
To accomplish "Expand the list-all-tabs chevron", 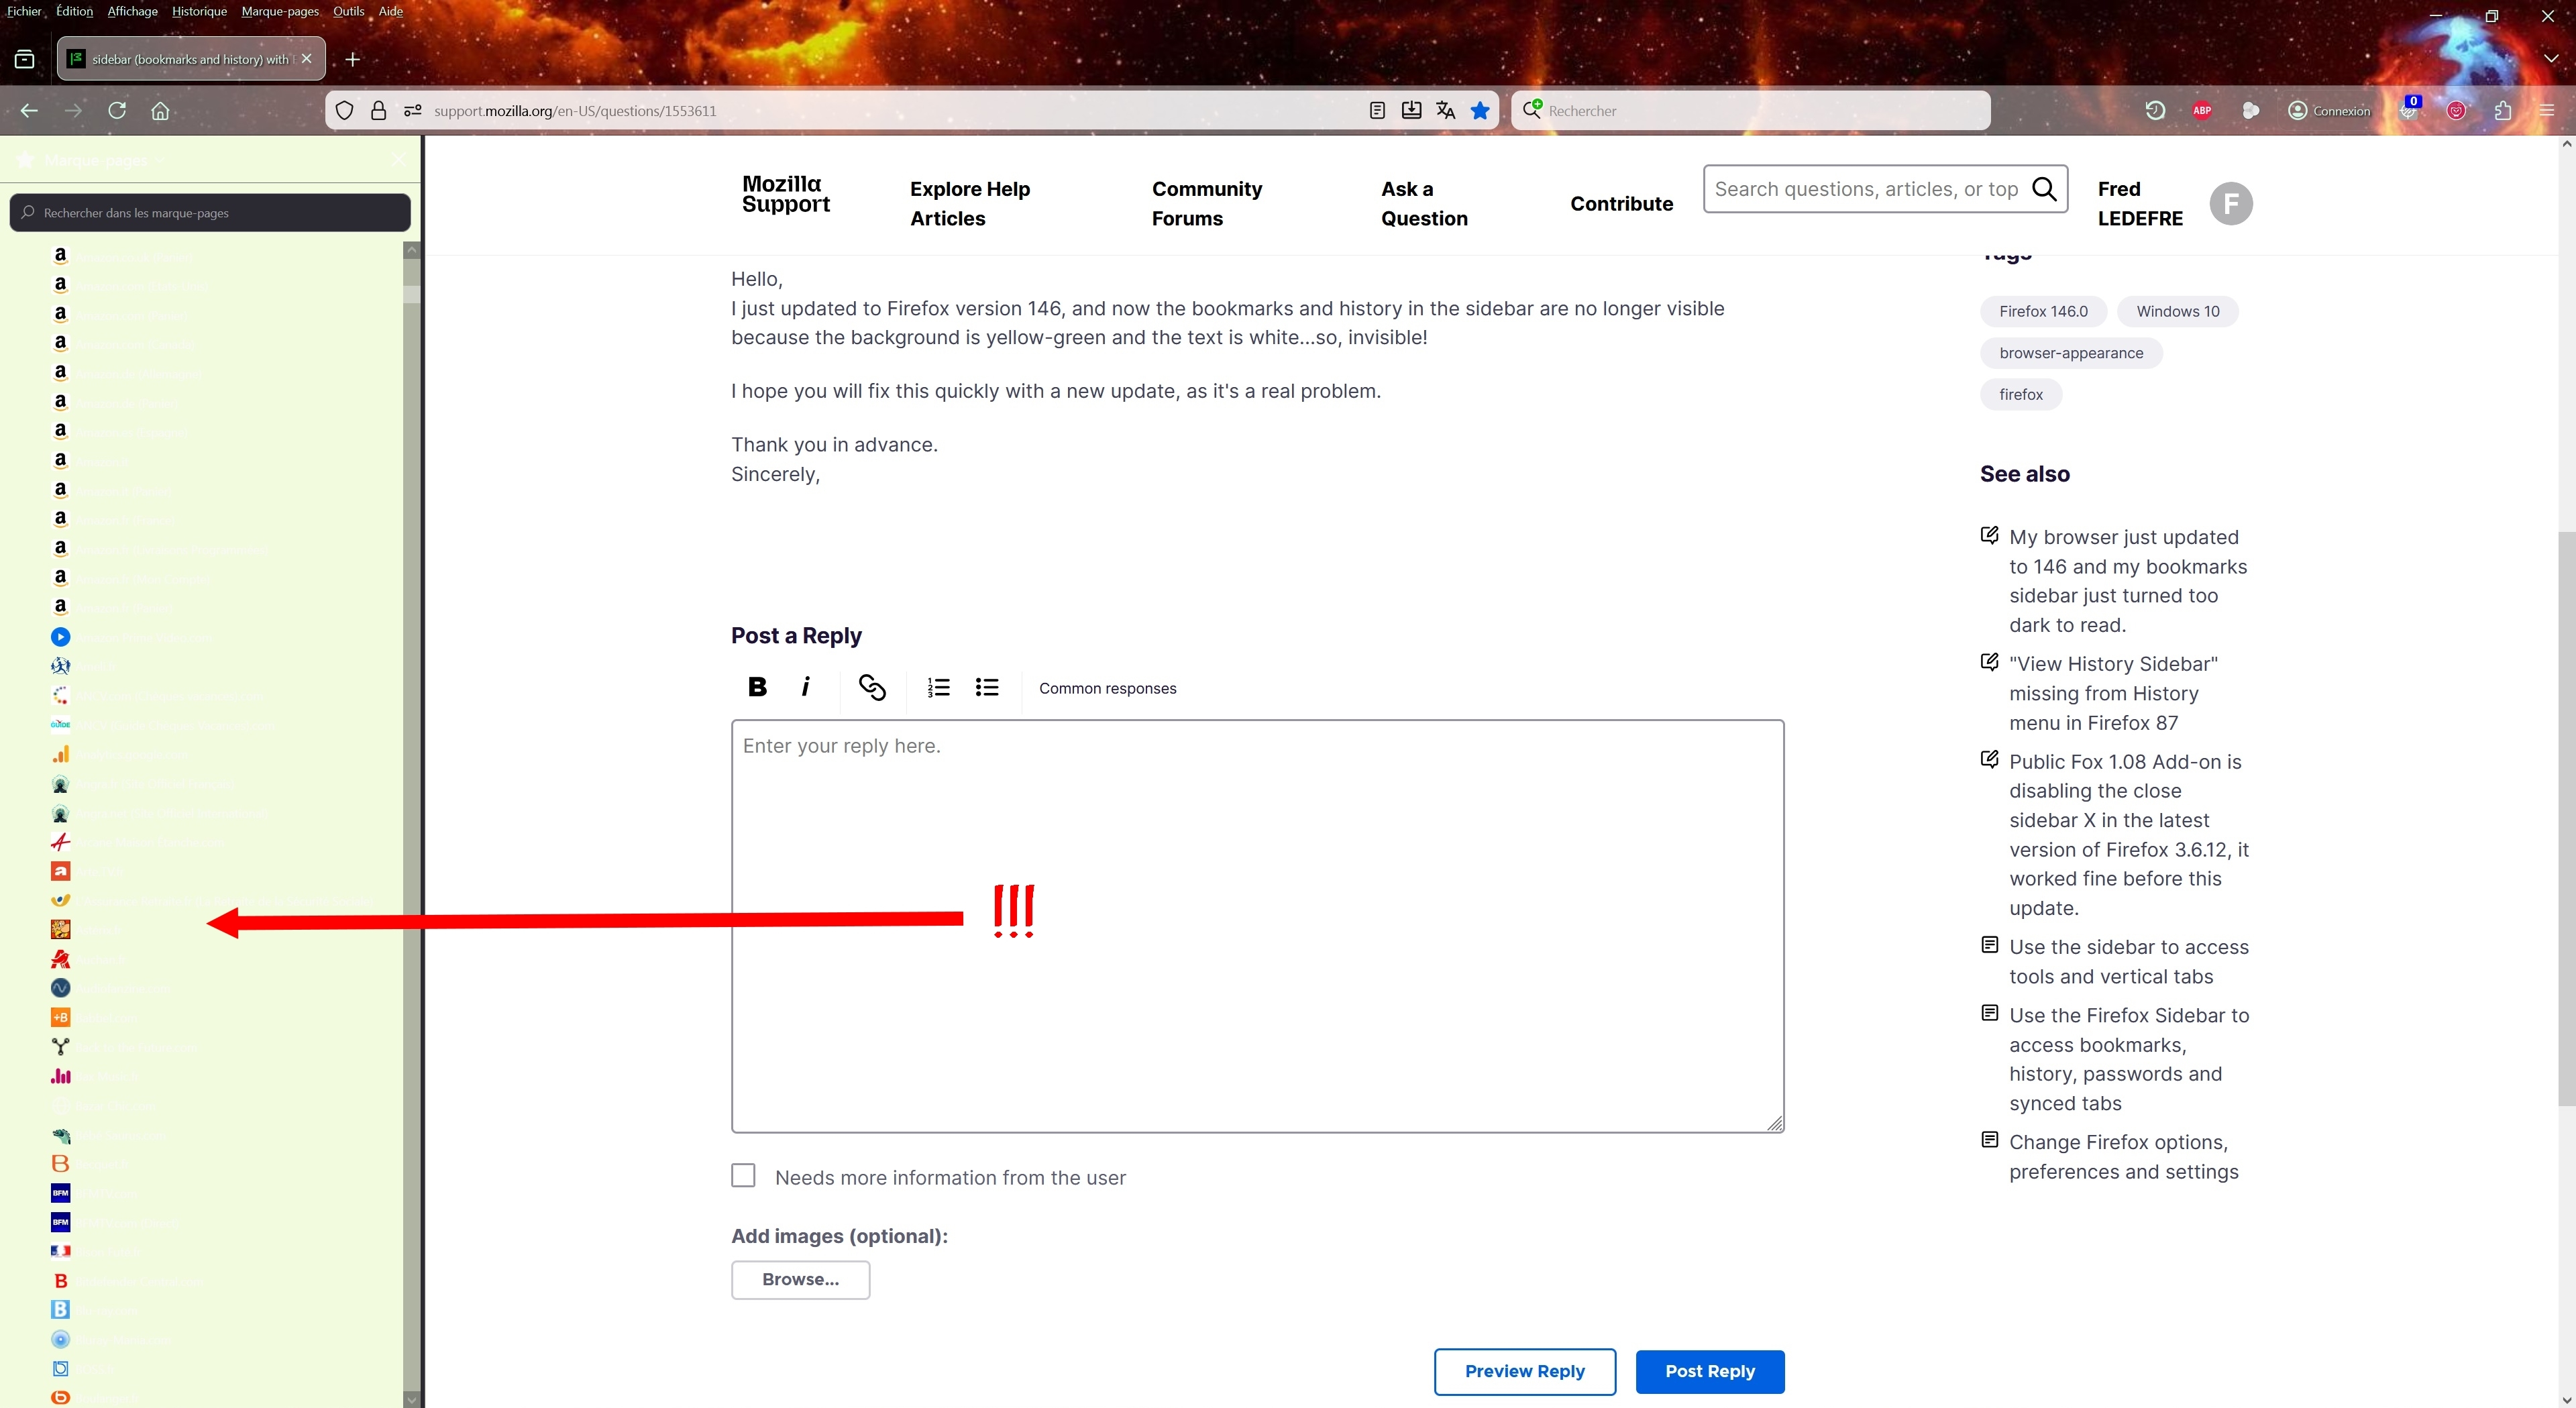I will click(2551, 59).
